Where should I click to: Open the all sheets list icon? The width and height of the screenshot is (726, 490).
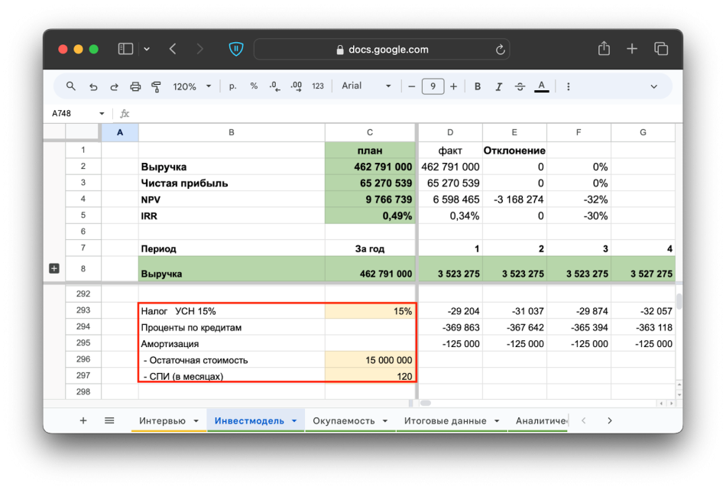tap(109, 420)
